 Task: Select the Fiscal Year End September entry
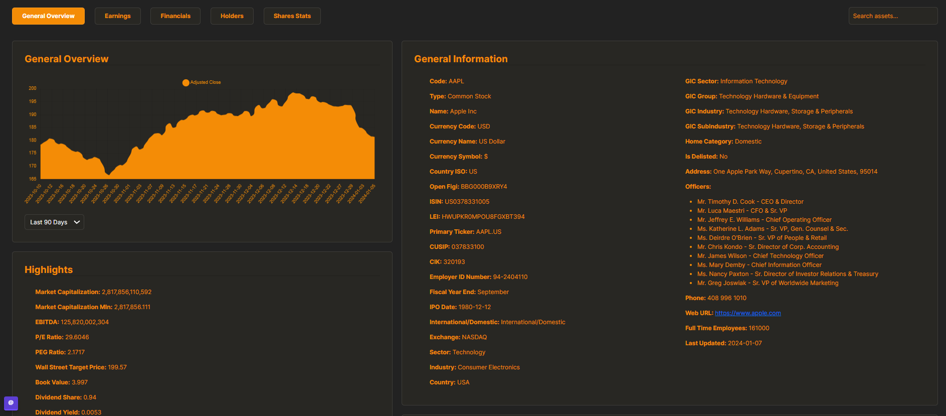[469, 292]
